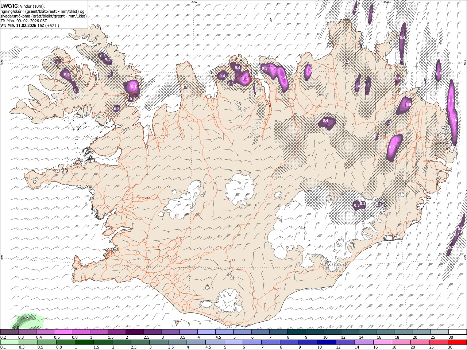This screenshot has width=467, height=350.
Task: Select the bright pink 0.5 snow scale swatch
Action: (x=63, y=332)
